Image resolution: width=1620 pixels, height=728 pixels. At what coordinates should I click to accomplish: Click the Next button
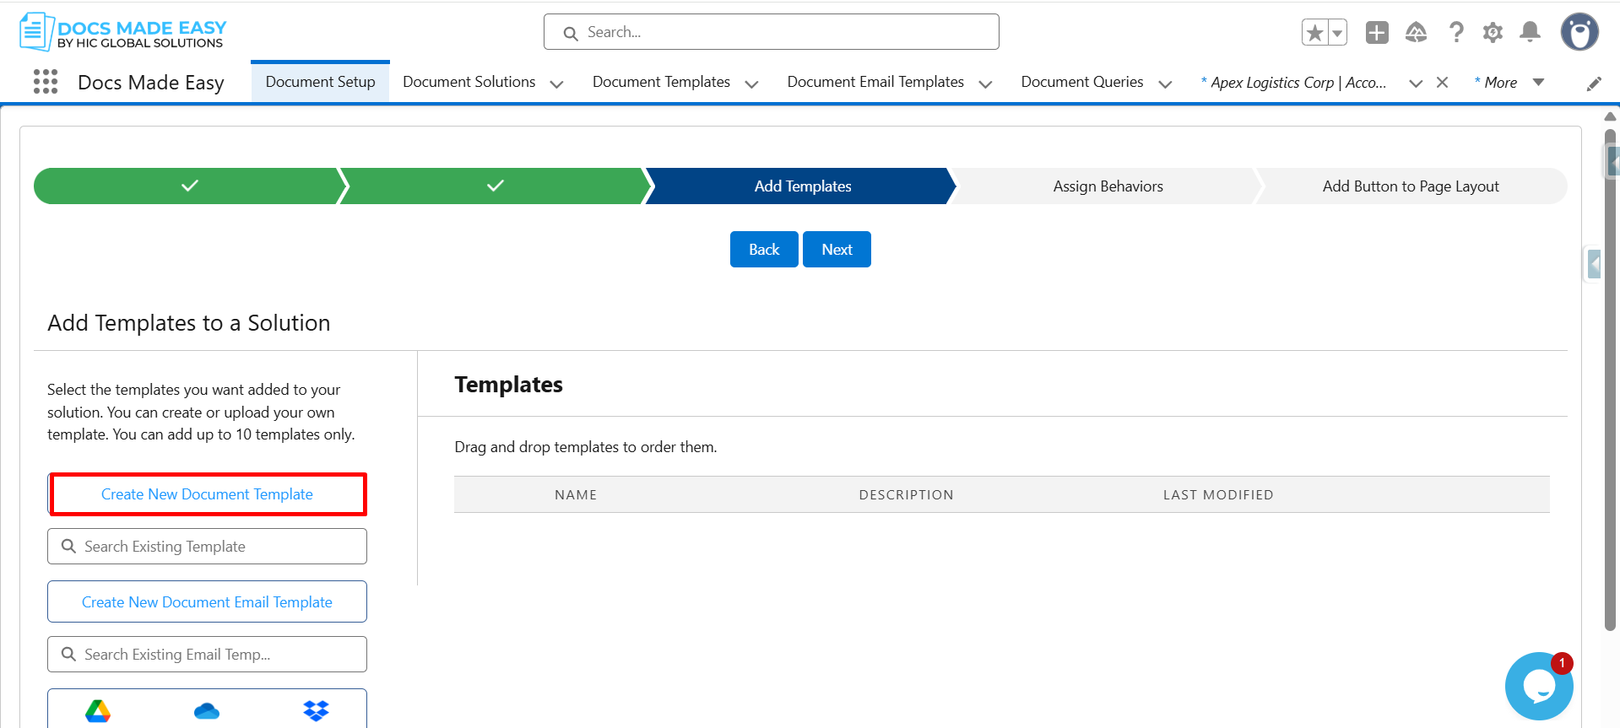pyautogui.click(x=837, y=250)
